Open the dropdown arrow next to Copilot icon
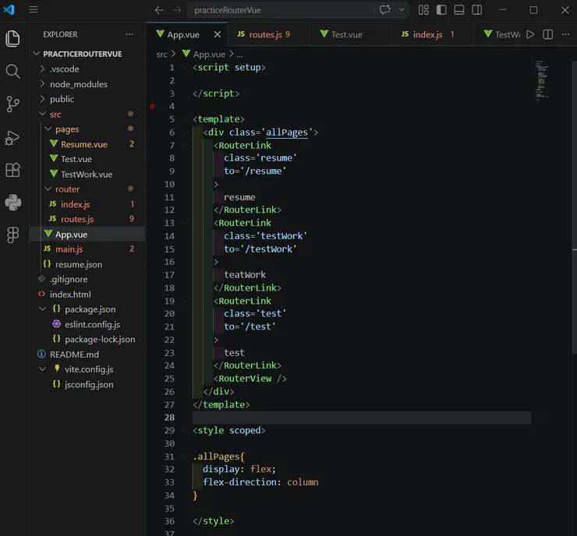This screenshot has width=577, height=536. pyautogui.click(x=402, y=10)
